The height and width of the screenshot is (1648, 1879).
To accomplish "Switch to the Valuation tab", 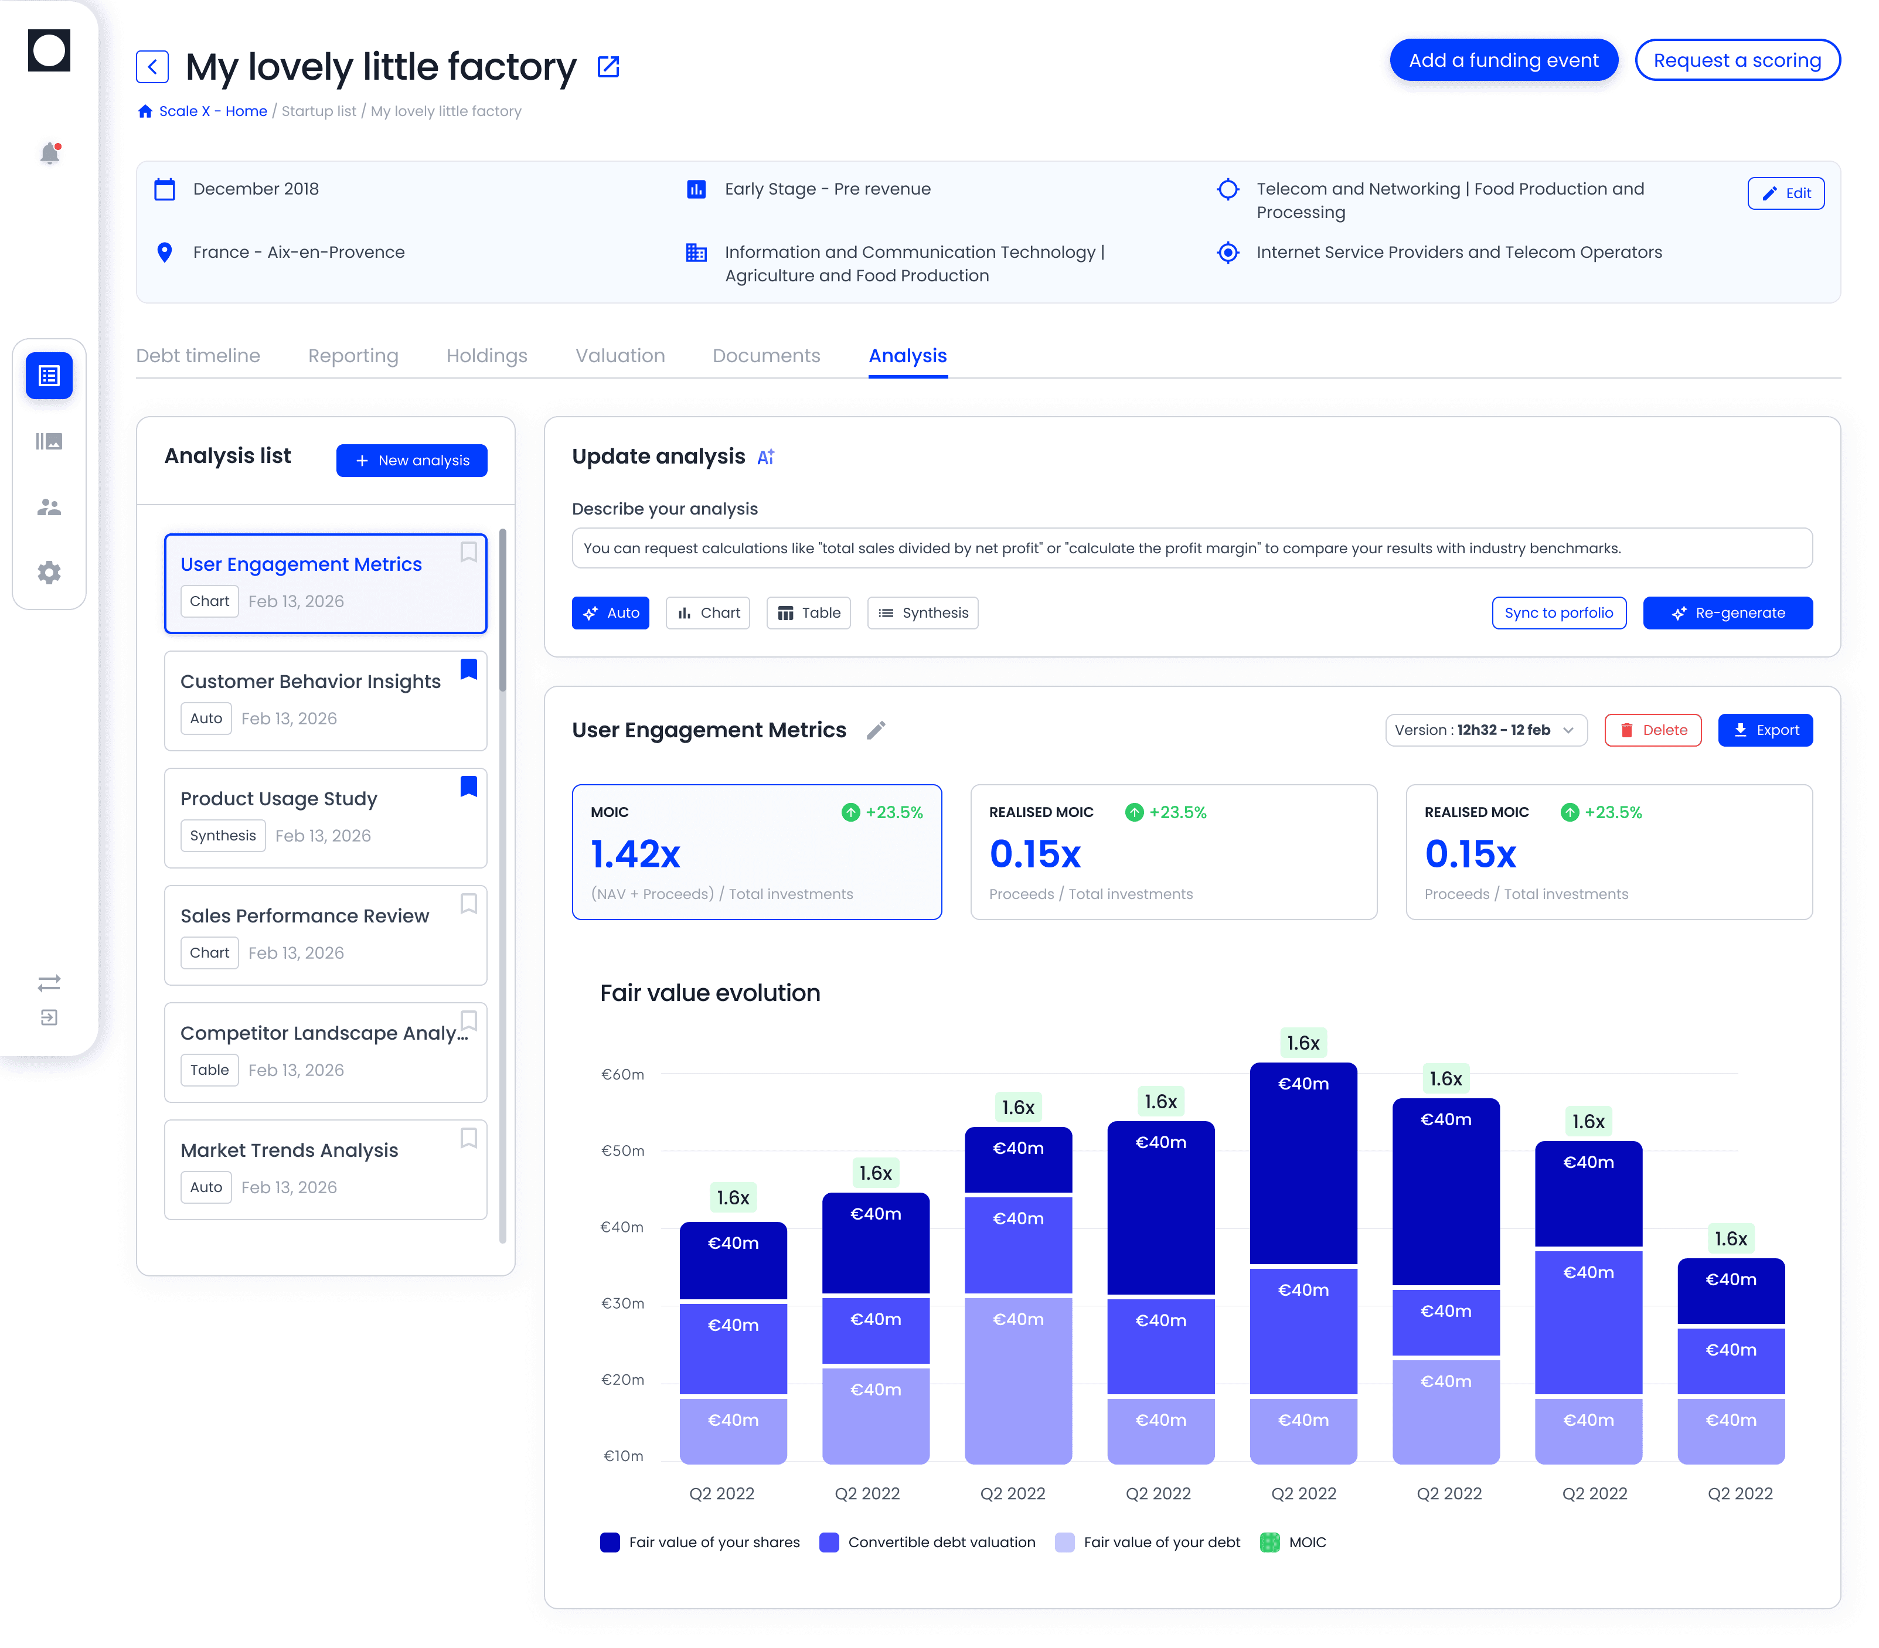I will [619, 356].
